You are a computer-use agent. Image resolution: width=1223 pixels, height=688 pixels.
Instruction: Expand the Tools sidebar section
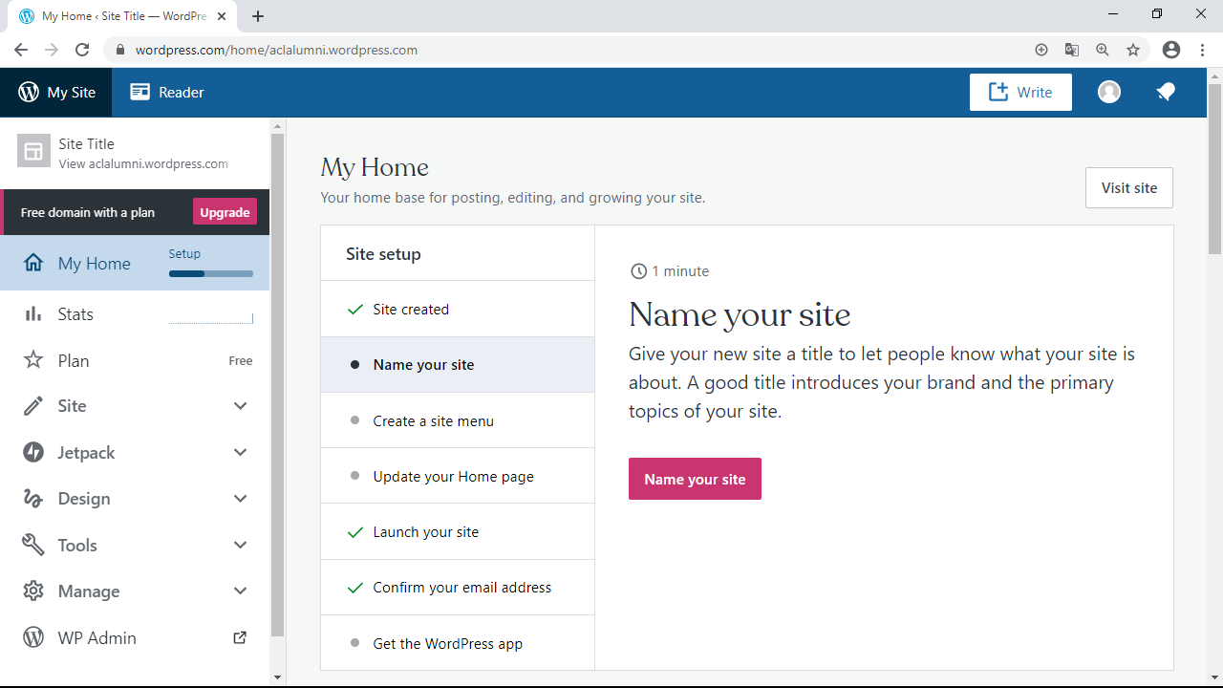point(240,545)
